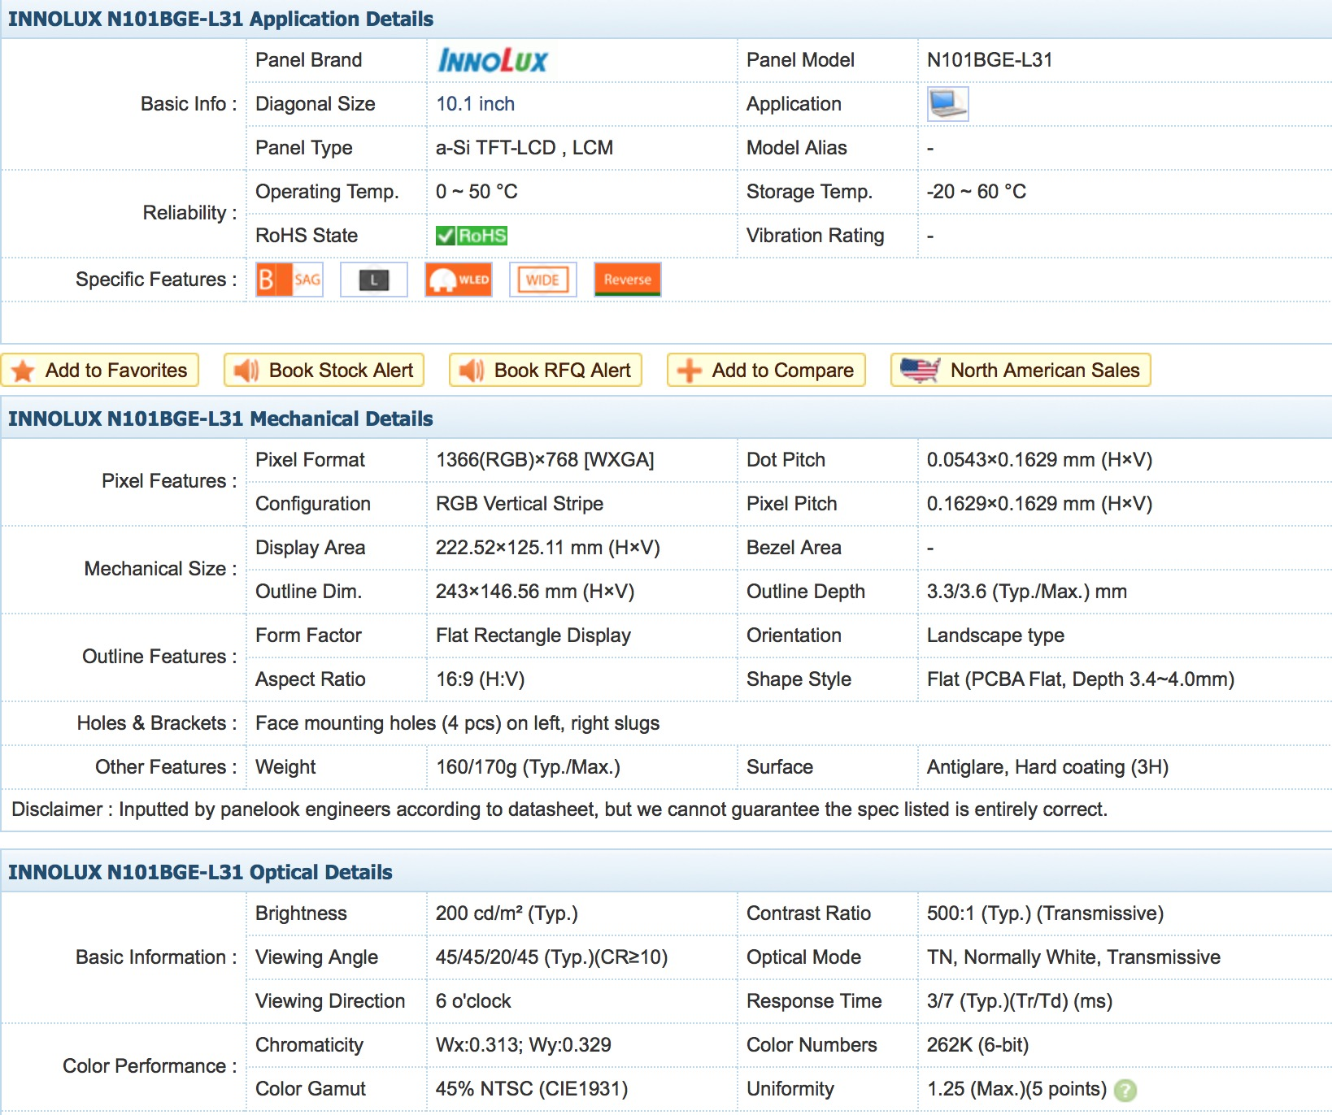The image size is (1332, 1115).
Task: Select the response time 3/7 (Typ.)(Tr/Td) value
Action: 1020,1001
